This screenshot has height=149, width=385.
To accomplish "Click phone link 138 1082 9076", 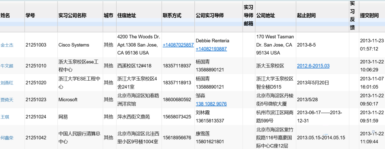I will (x=211, y=104).
